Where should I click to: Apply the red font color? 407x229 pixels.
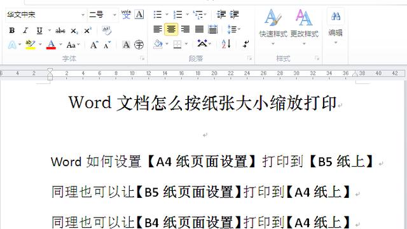[51, 45]
